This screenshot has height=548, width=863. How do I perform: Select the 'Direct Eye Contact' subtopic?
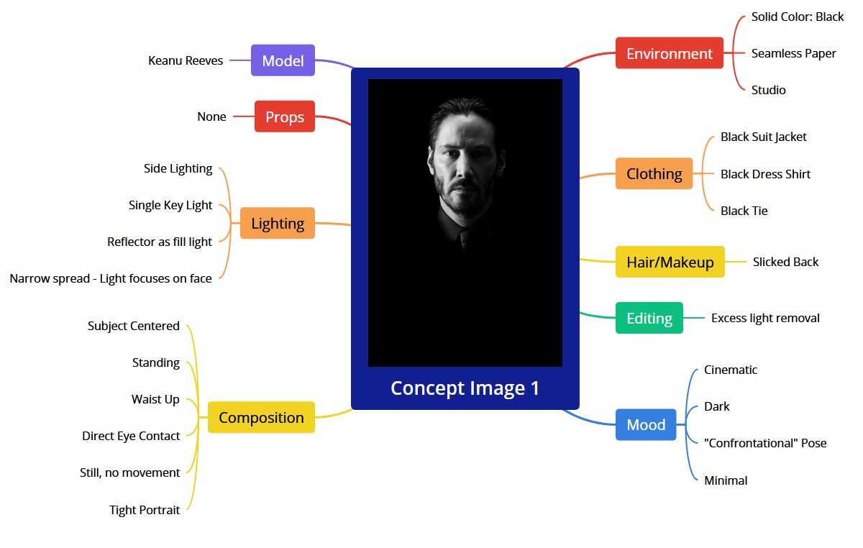pyautogui.click(x=131, y=436)
